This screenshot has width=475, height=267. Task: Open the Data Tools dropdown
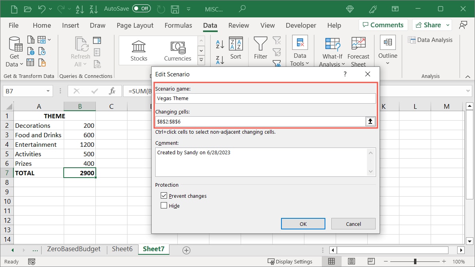(x=300, y=51)
